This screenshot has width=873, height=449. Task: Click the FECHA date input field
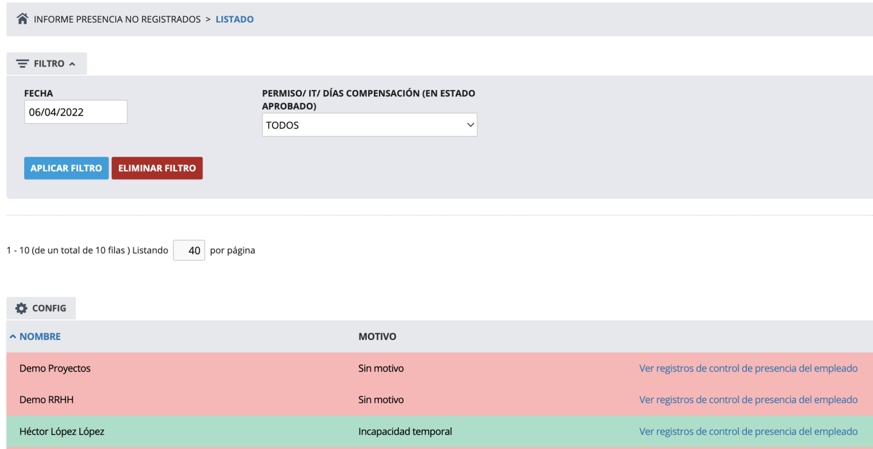click(x=76, y=112)
